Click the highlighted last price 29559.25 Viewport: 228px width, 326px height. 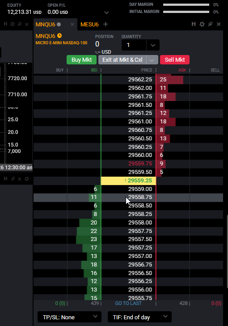click(128, 181)
